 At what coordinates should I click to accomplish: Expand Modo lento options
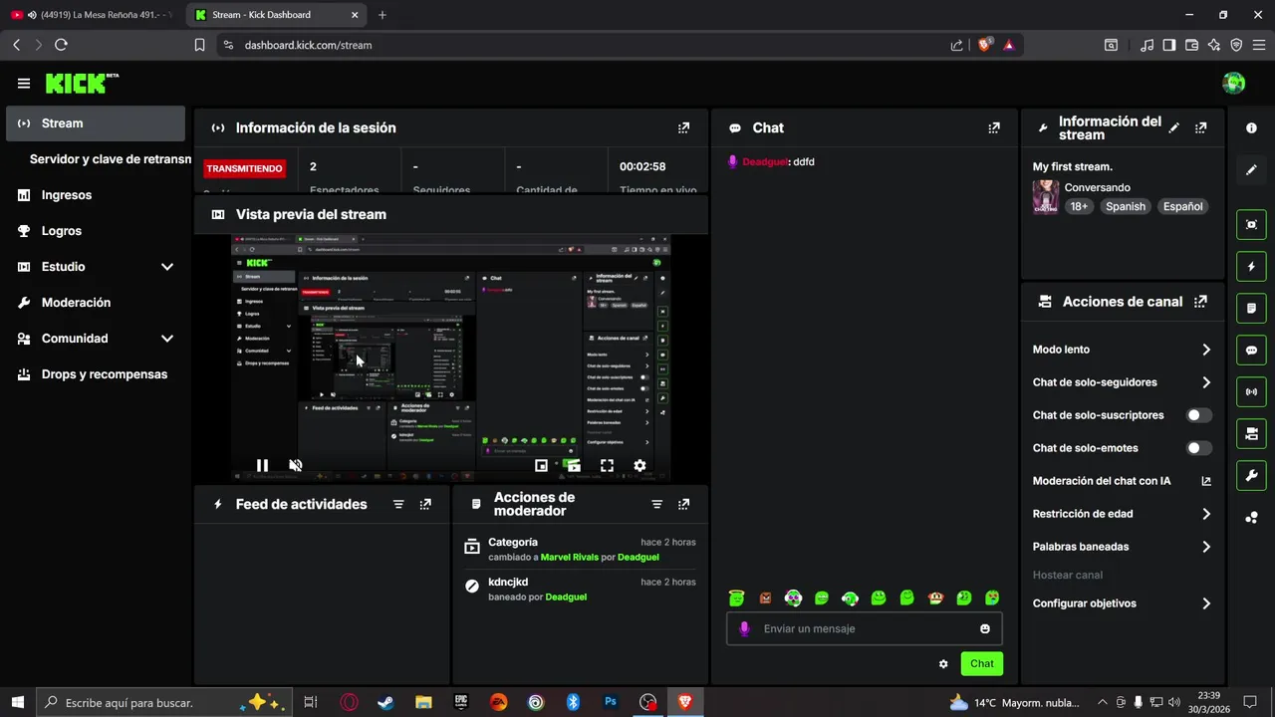[x=1206, y=350]
